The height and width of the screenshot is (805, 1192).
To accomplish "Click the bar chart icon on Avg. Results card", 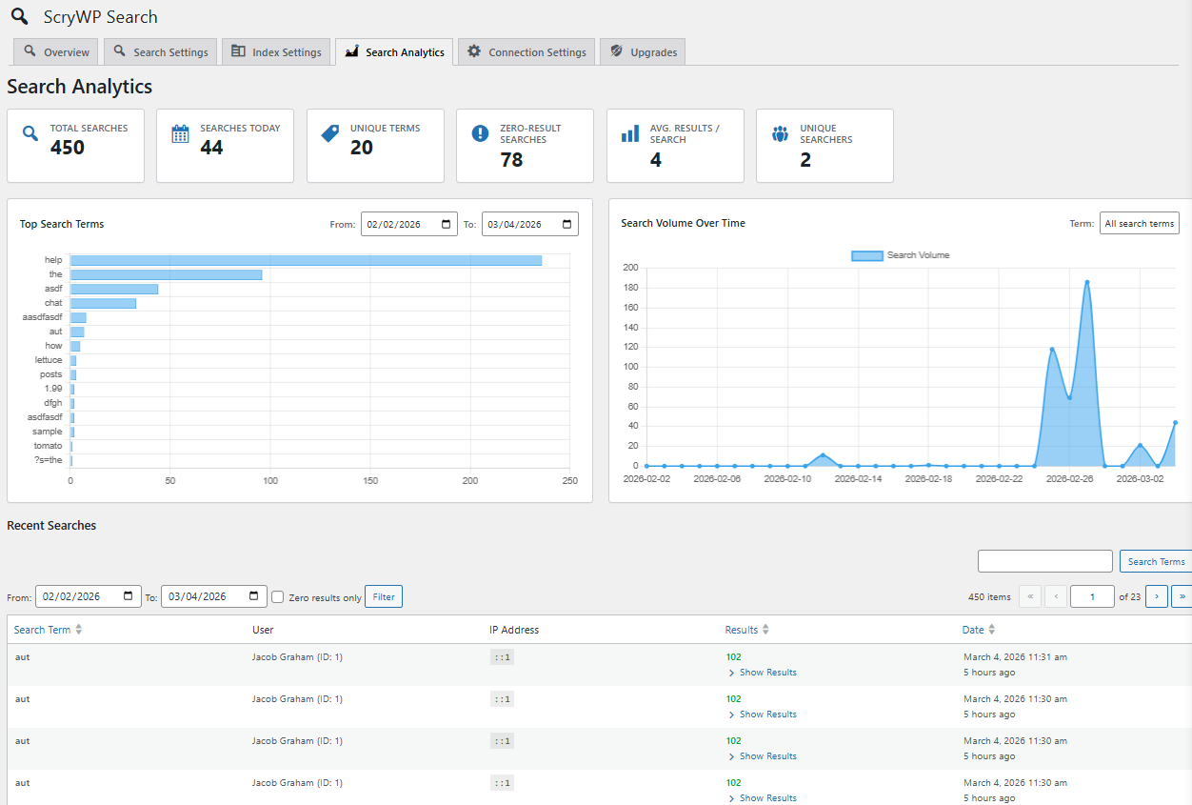I will tap(630, 133).
